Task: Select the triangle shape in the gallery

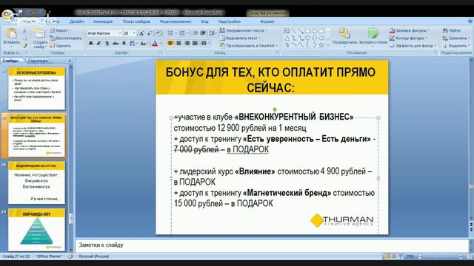Action: tap(287, 38)
